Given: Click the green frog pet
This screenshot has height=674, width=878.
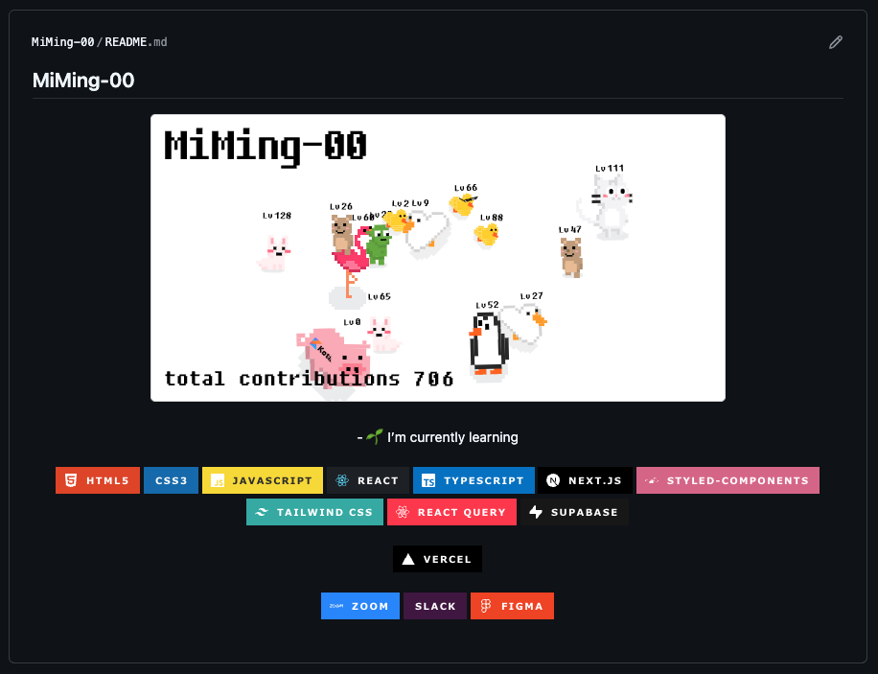Looking at the screenshot, I should pos(379,244).
